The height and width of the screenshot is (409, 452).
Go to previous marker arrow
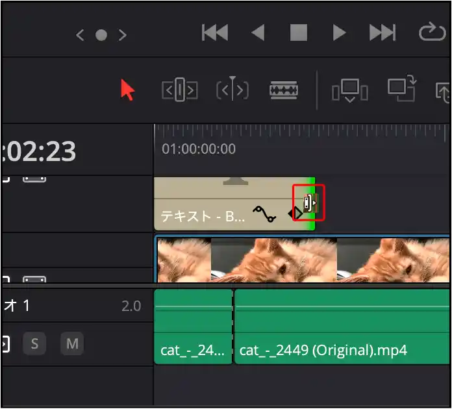[x=80, y=35]
